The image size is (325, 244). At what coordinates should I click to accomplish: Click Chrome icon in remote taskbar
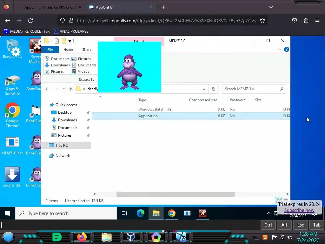pyautogui.click(x=172, y=213)
